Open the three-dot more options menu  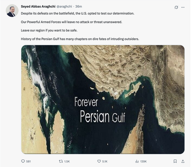point(183,7)
